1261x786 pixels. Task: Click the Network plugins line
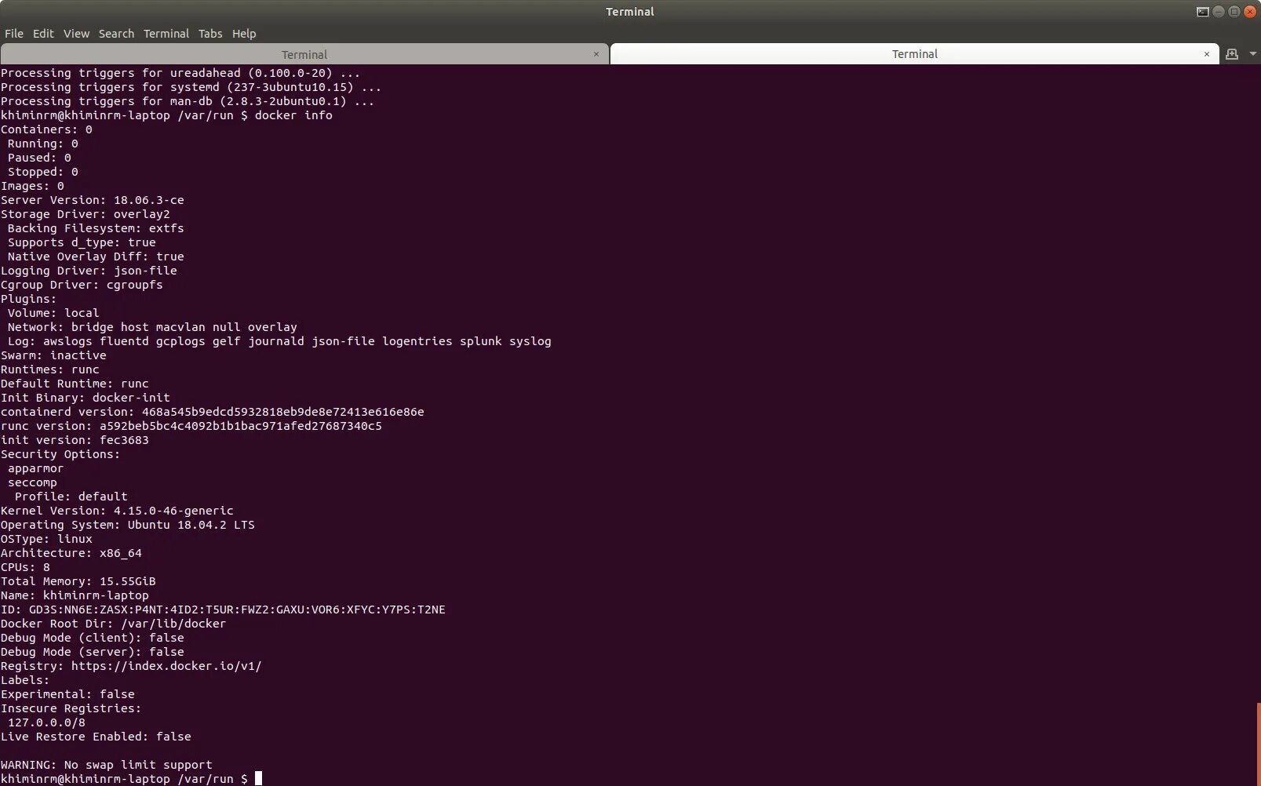(152, 327)
